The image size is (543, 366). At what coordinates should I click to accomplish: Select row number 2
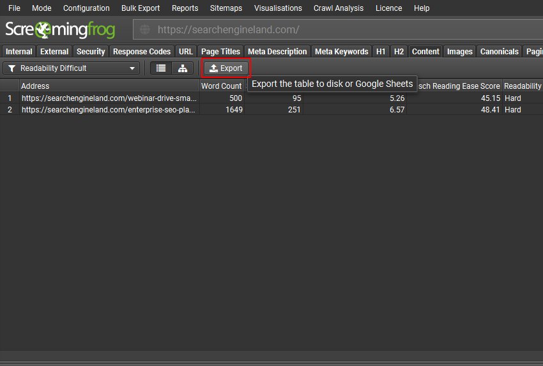(x=10, y=109)
